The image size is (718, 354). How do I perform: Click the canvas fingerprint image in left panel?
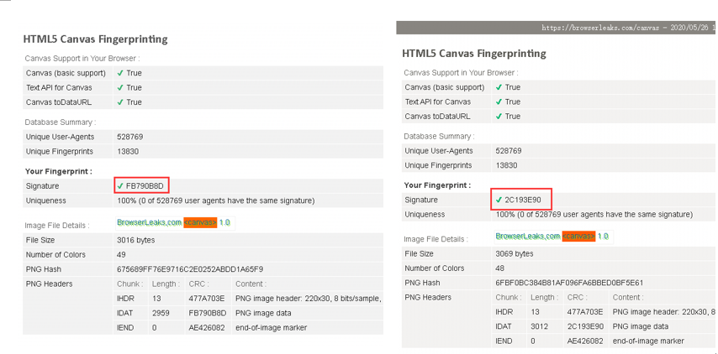pos(173,222)
